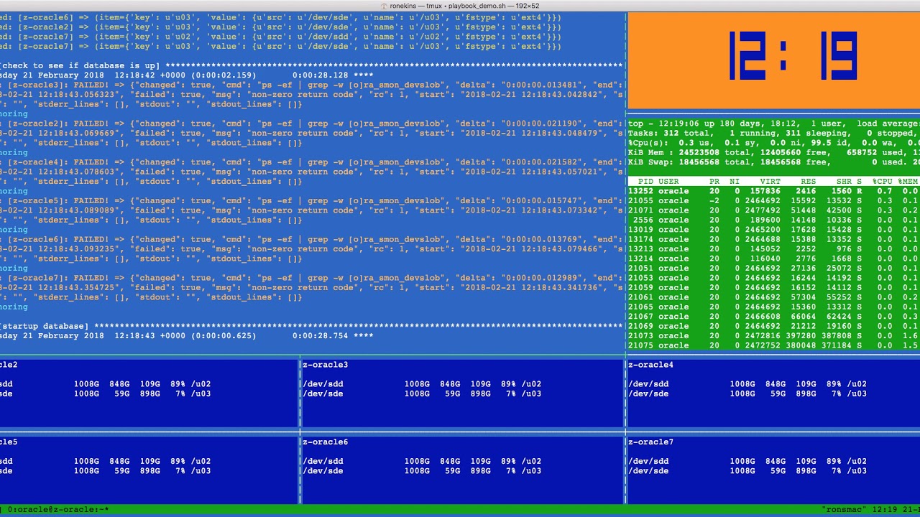Select process row with PID 21067
Image resolution: width=920 pixels, height=517 pixels.
pos(774,317)
